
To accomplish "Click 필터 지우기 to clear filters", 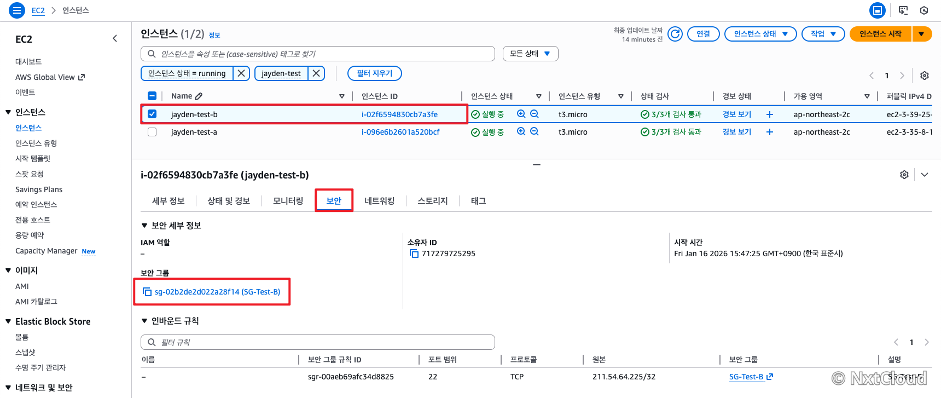I will tap(375, 73).
